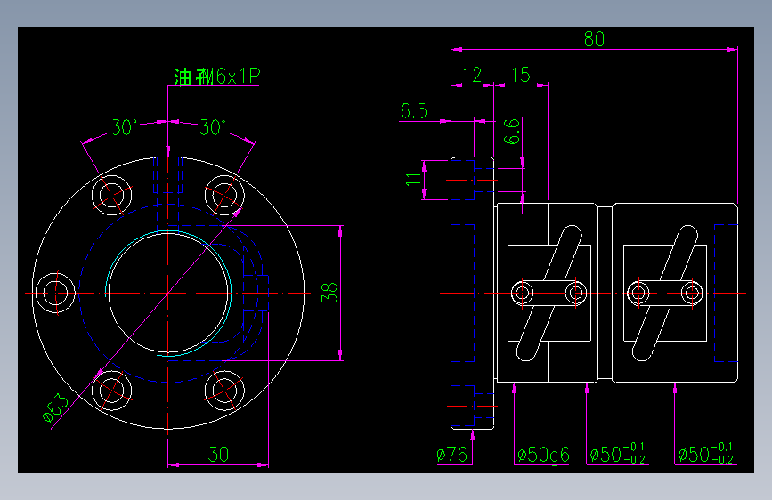Click the 80 overall length dimension

pyautogui.click(x=594, y=39)
